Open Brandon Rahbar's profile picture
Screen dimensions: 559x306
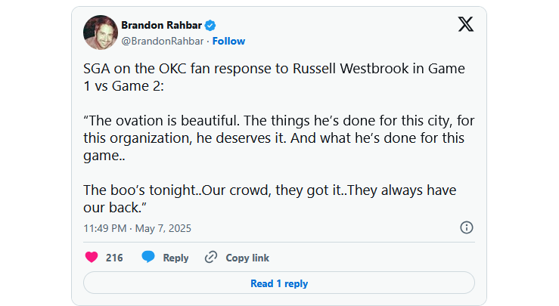click(x=100, y=32)
